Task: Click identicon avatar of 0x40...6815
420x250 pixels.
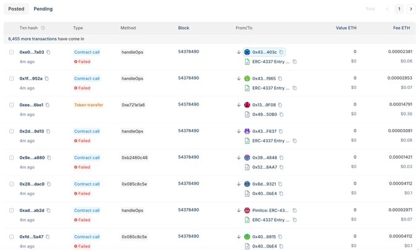Action: pos(247,236)
